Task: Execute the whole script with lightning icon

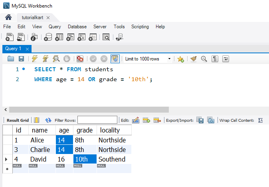Action: point(35,58)
